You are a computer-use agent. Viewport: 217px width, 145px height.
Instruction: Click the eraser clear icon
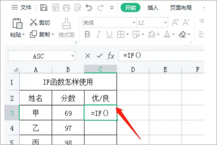tap(182, 34)
